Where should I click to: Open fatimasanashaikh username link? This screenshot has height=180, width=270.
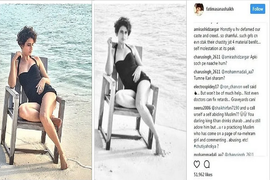point(220,9)
